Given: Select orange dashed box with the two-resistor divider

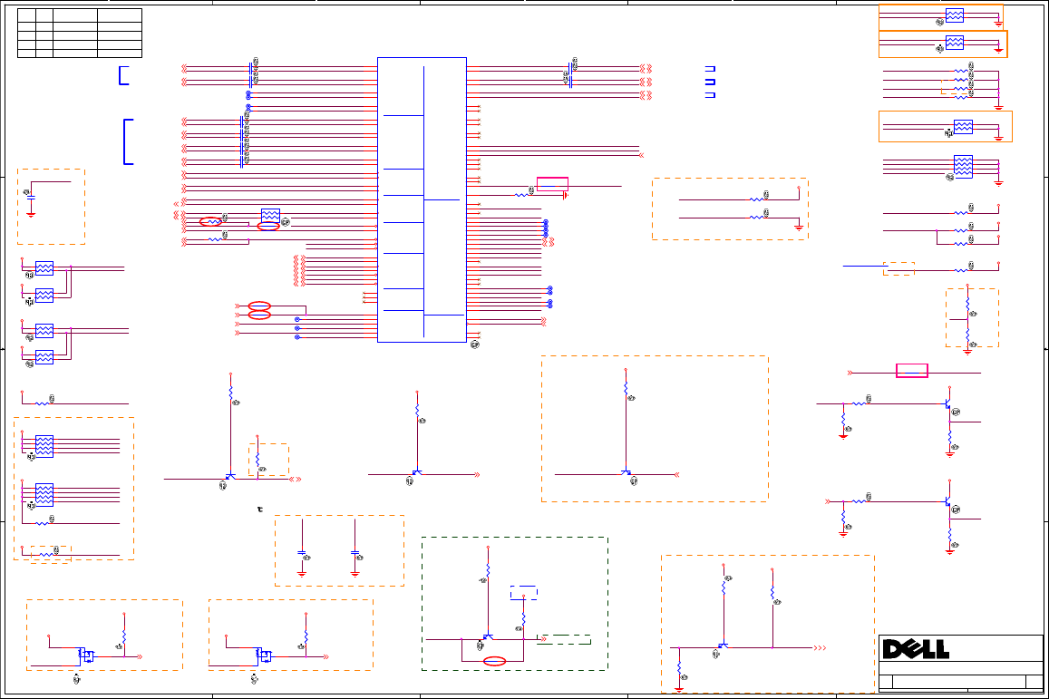Looking at the screenshot, I should (x=972, y=317).
